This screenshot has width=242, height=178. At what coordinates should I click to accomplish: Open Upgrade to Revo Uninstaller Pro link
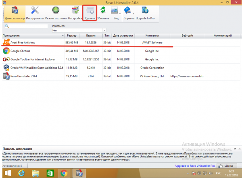tap(195, 166)
